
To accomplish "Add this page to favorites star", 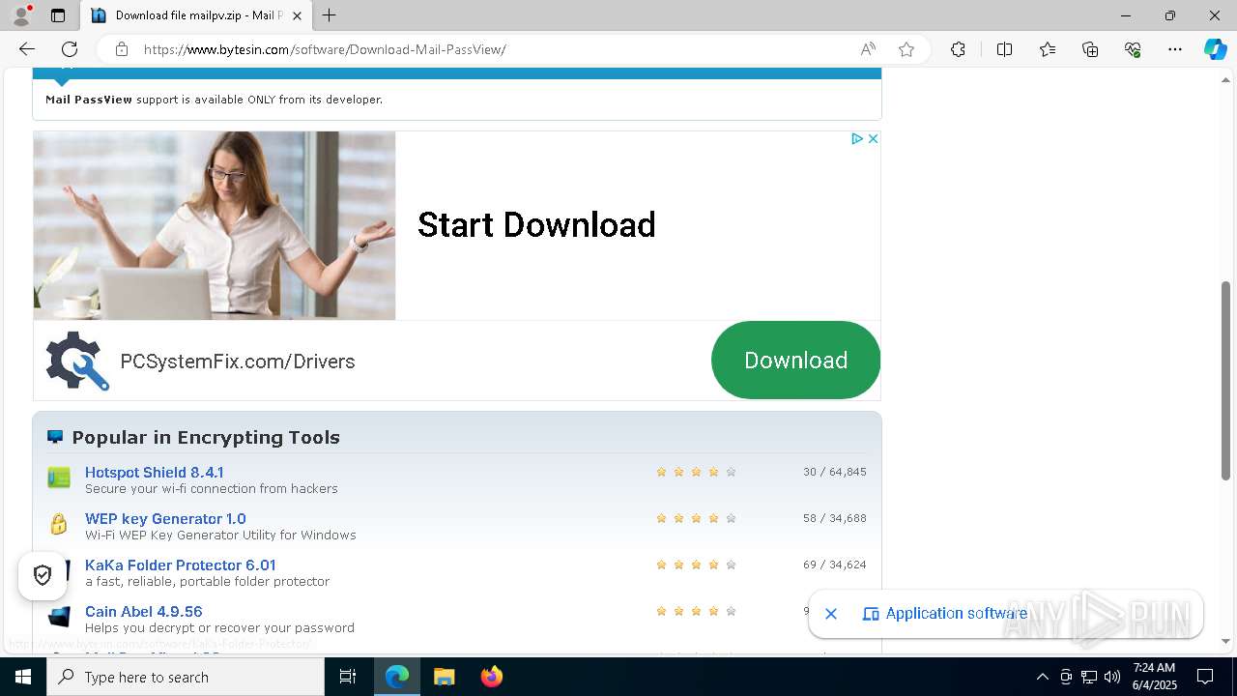I will pyautogui.click(x=906, y=49).
